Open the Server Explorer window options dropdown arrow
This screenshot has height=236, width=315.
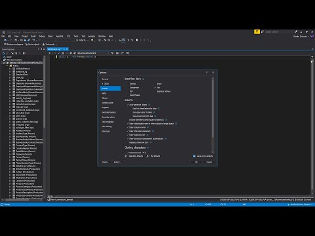click(39, 49)
